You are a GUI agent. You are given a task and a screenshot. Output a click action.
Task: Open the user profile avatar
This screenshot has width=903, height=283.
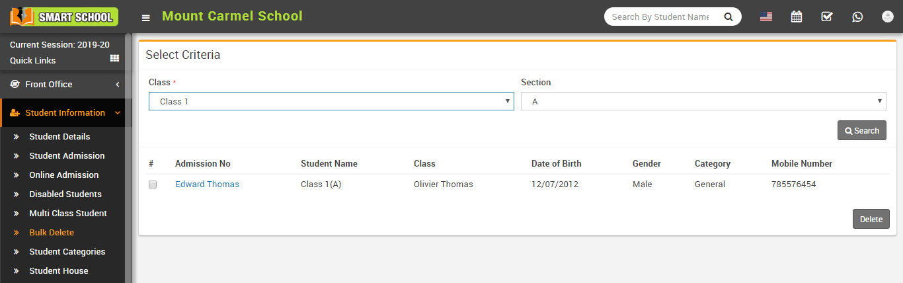pos(888,17)
